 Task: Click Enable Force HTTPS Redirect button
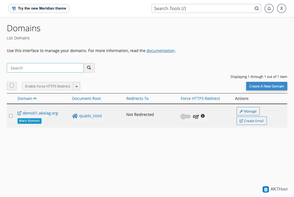pyautogui.click(x=47, y=86)
